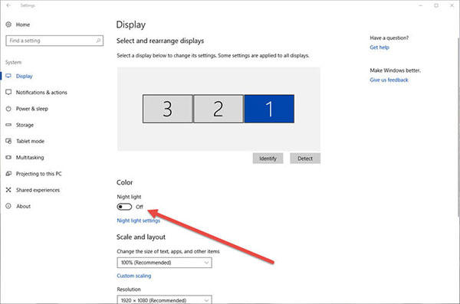
Task: Click the Detect button
Action: [305, 159]
